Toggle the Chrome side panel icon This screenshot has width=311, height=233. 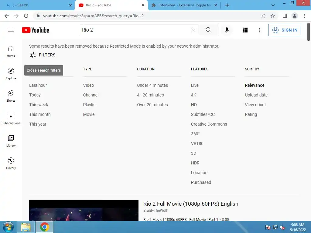285,16
